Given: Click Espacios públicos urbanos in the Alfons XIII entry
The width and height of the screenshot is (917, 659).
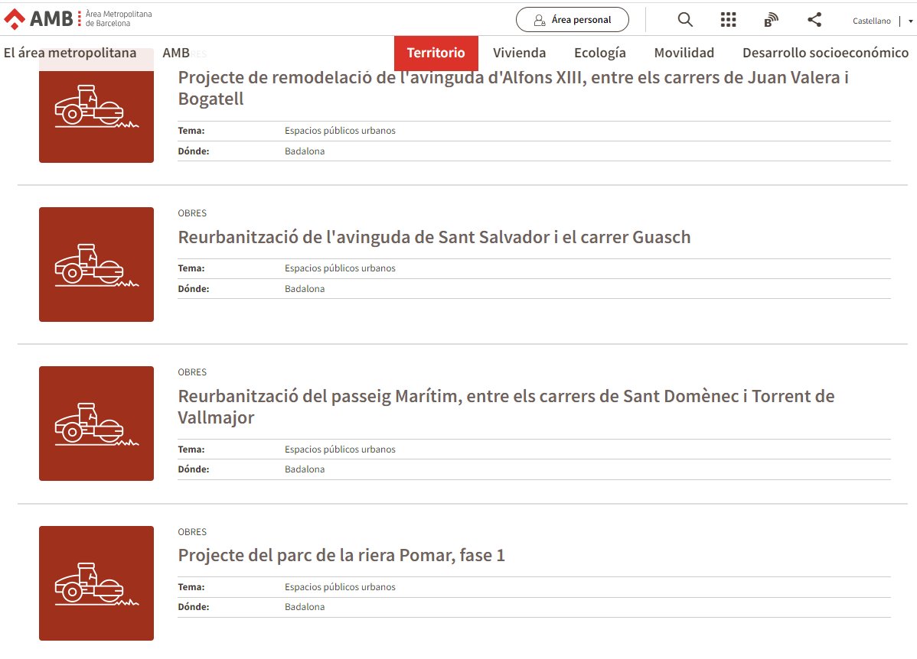Looking at the screenshot, I should click(340, 131).
